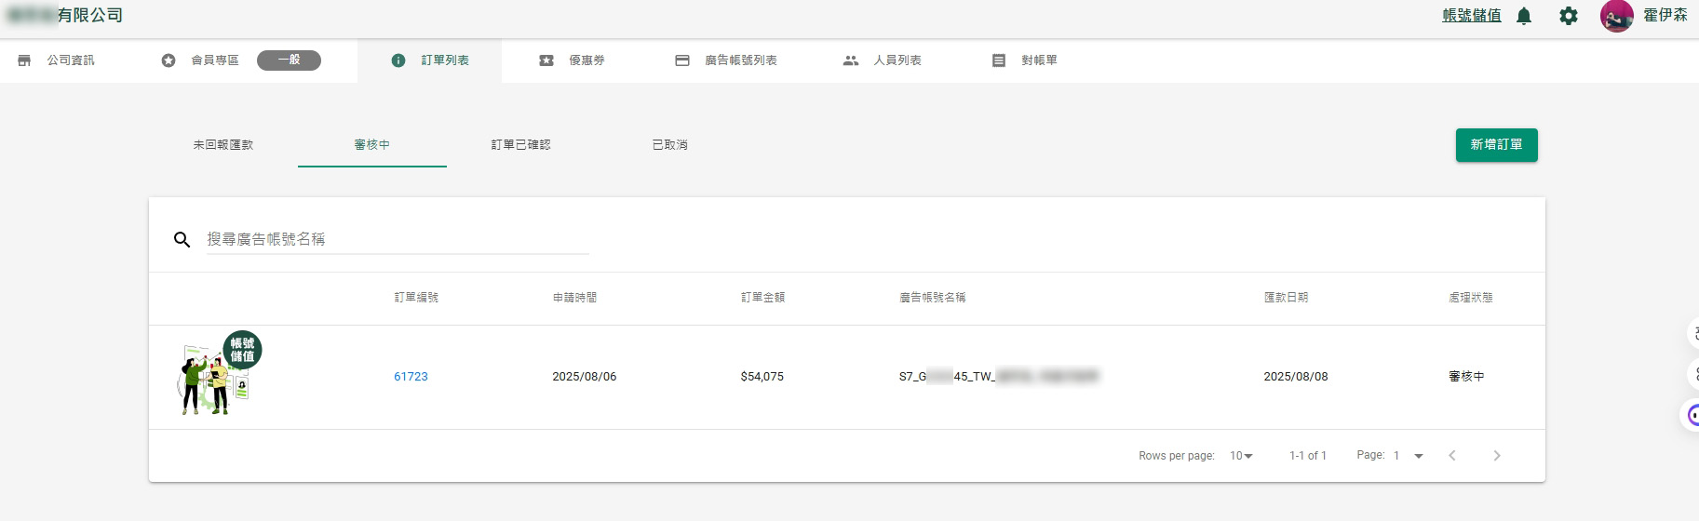Focus the 搜尋廣告帳號名稱 search field
This screenshot has height=521, width=1699.
coord(398,240)
